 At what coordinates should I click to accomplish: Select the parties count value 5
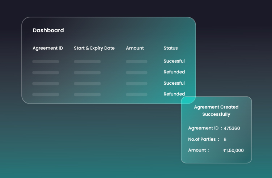(225, 139)
